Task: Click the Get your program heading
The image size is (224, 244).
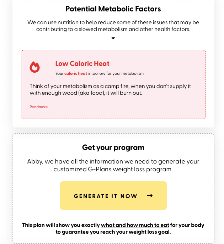Action: [113, 147]
